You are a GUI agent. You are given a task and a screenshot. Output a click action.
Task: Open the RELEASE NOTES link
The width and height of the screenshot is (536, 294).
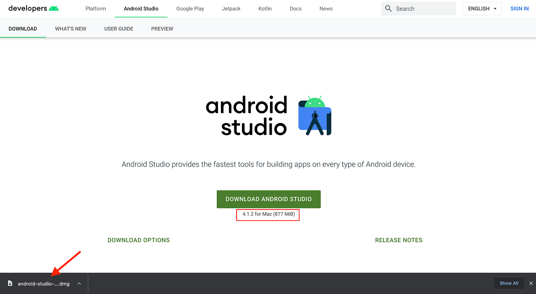pyautogui.click(x=399, y=240)
